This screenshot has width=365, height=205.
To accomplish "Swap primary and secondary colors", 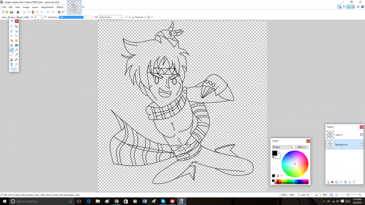I will [279, 152].
